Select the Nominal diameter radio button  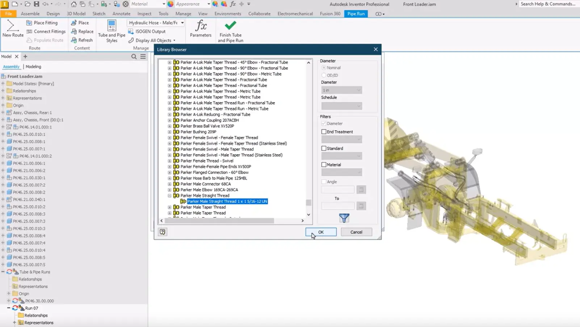[324, 68]
